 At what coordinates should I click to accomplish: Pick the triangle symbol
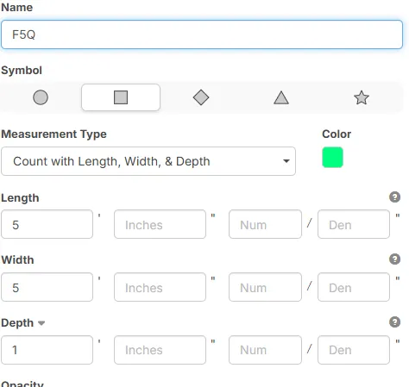(x=281, y=97)
